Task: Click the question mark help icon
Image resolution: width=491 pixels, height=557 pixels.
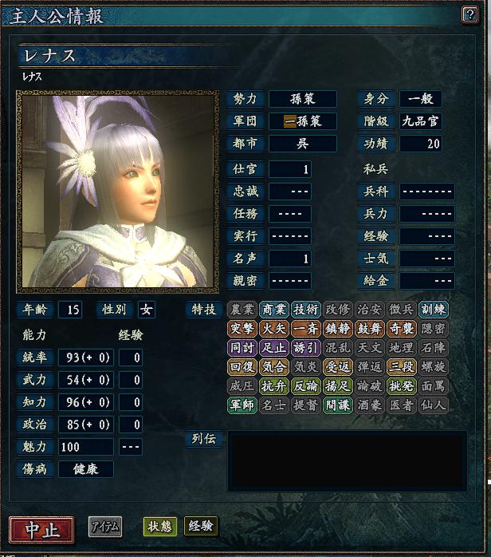Action: click(470, 14)
